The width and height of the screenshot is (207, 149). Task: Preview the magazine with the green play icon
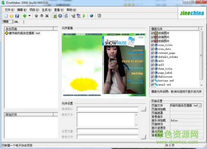pos(84,16)
